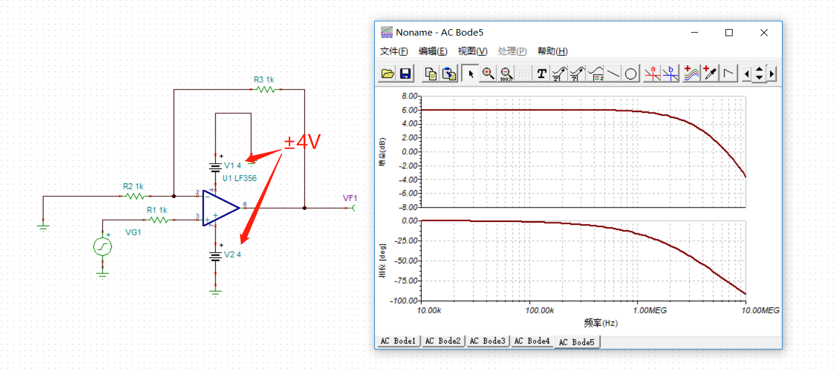Switch to the AC Bode4 tab
Screen dimensions: 836x369
tap(533, 341)
